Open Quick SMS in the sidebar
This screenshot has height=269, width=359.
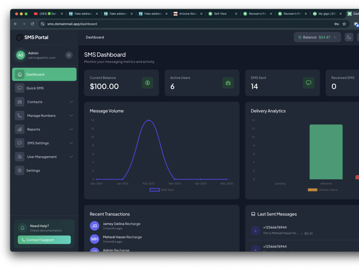[44, 88]
